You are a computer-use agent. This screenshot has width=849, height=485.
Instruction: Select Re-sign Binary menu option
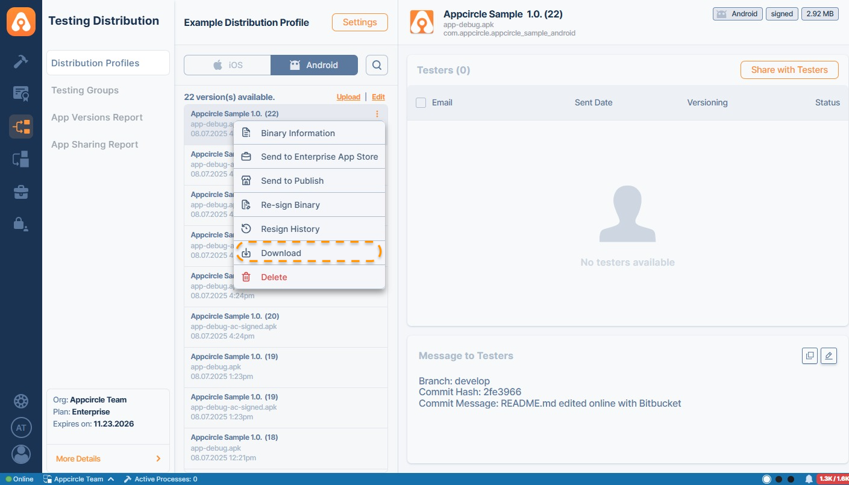click(x=290, y=205)
